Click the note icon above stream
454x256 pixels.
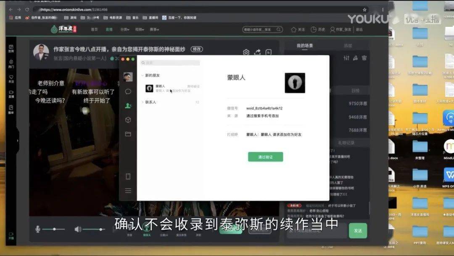(x=268, y=52)
